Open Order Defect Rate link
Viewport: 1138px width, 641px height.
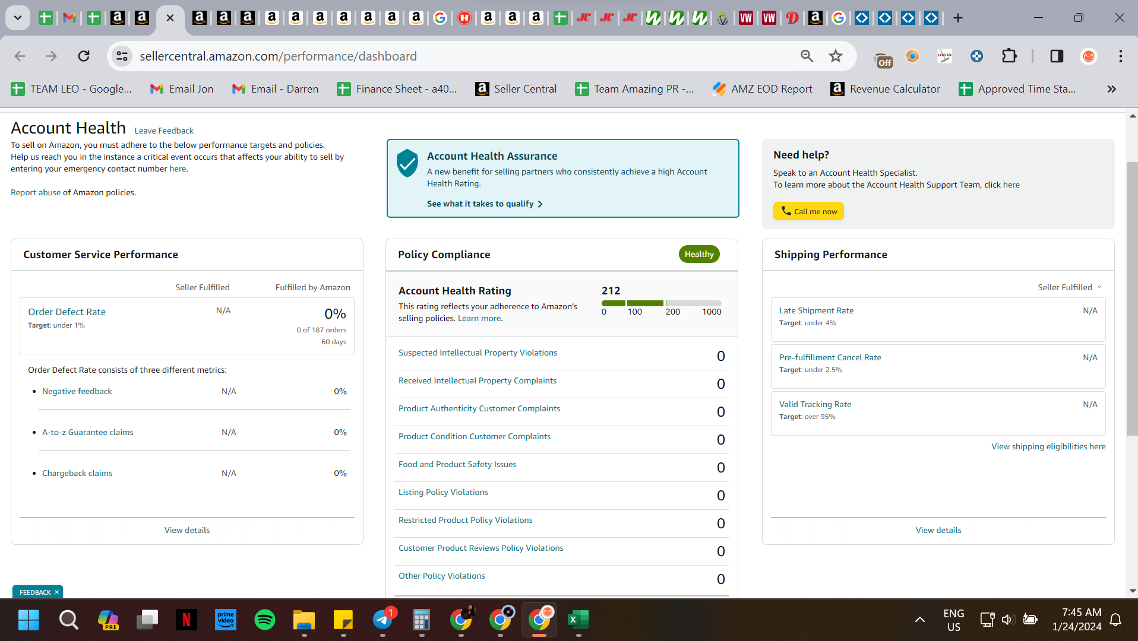[x=67, y=312]
